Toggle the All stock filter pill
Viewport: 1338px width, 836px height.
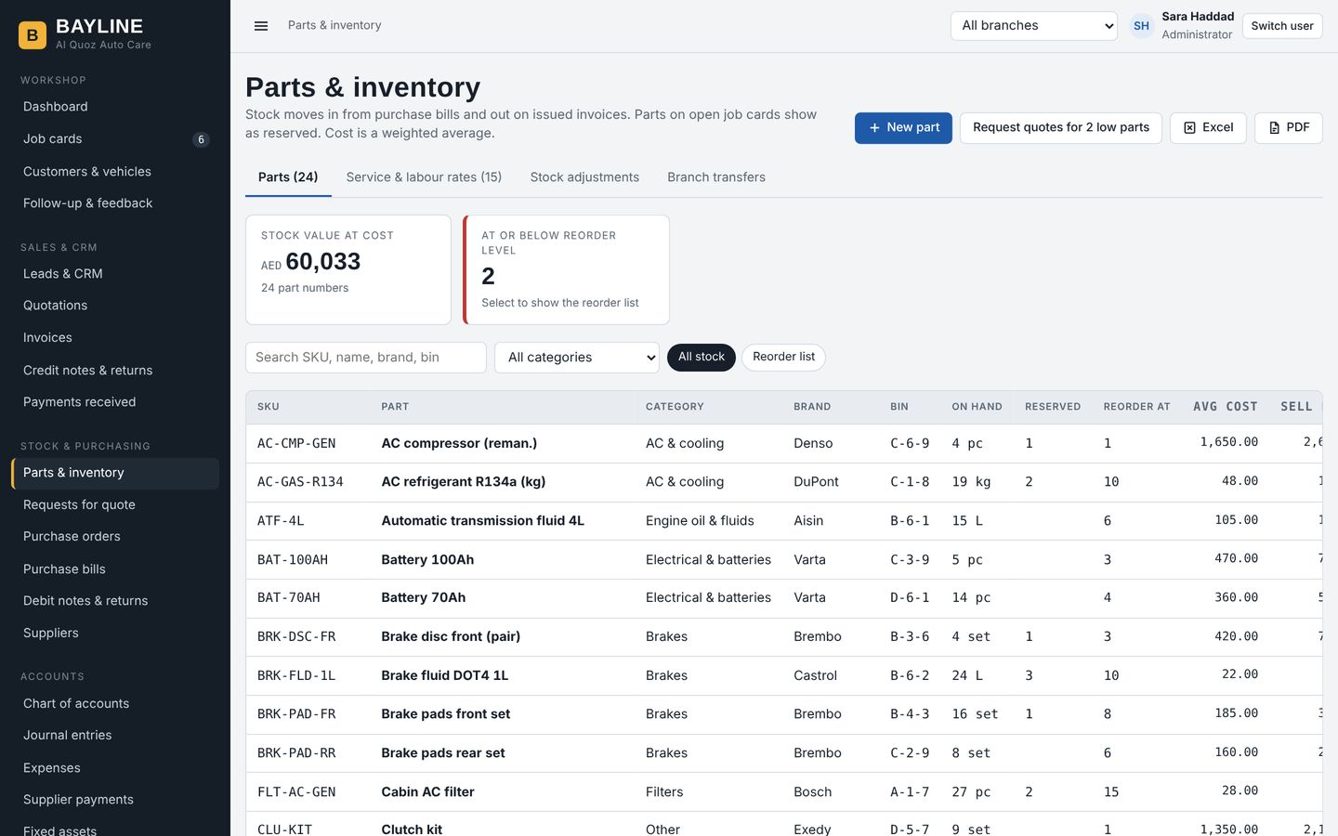pos(701,357)
